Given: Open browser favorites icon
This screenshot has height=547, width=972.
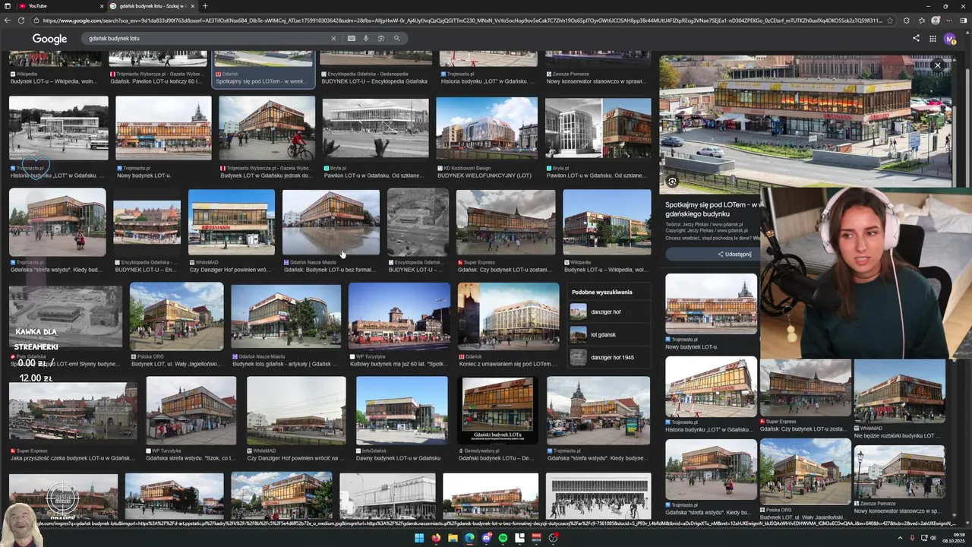Looking at the screenshot, I should [921, 21].
